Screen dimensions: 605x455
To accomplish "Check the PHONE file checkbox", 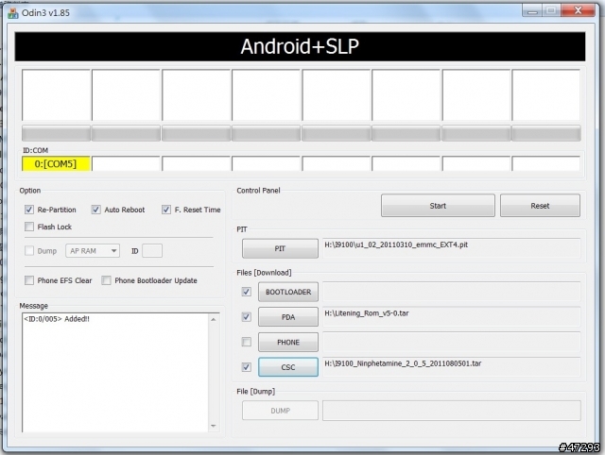I will tap(246, 342).
